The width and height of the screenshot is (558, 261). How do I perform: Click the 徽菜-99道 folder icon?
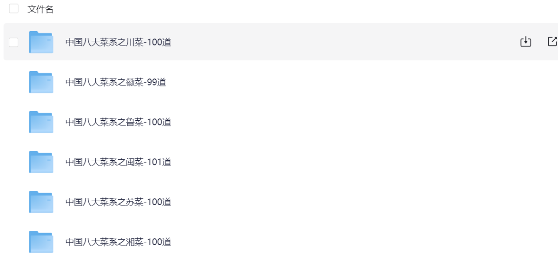click(x=41, y=82)
